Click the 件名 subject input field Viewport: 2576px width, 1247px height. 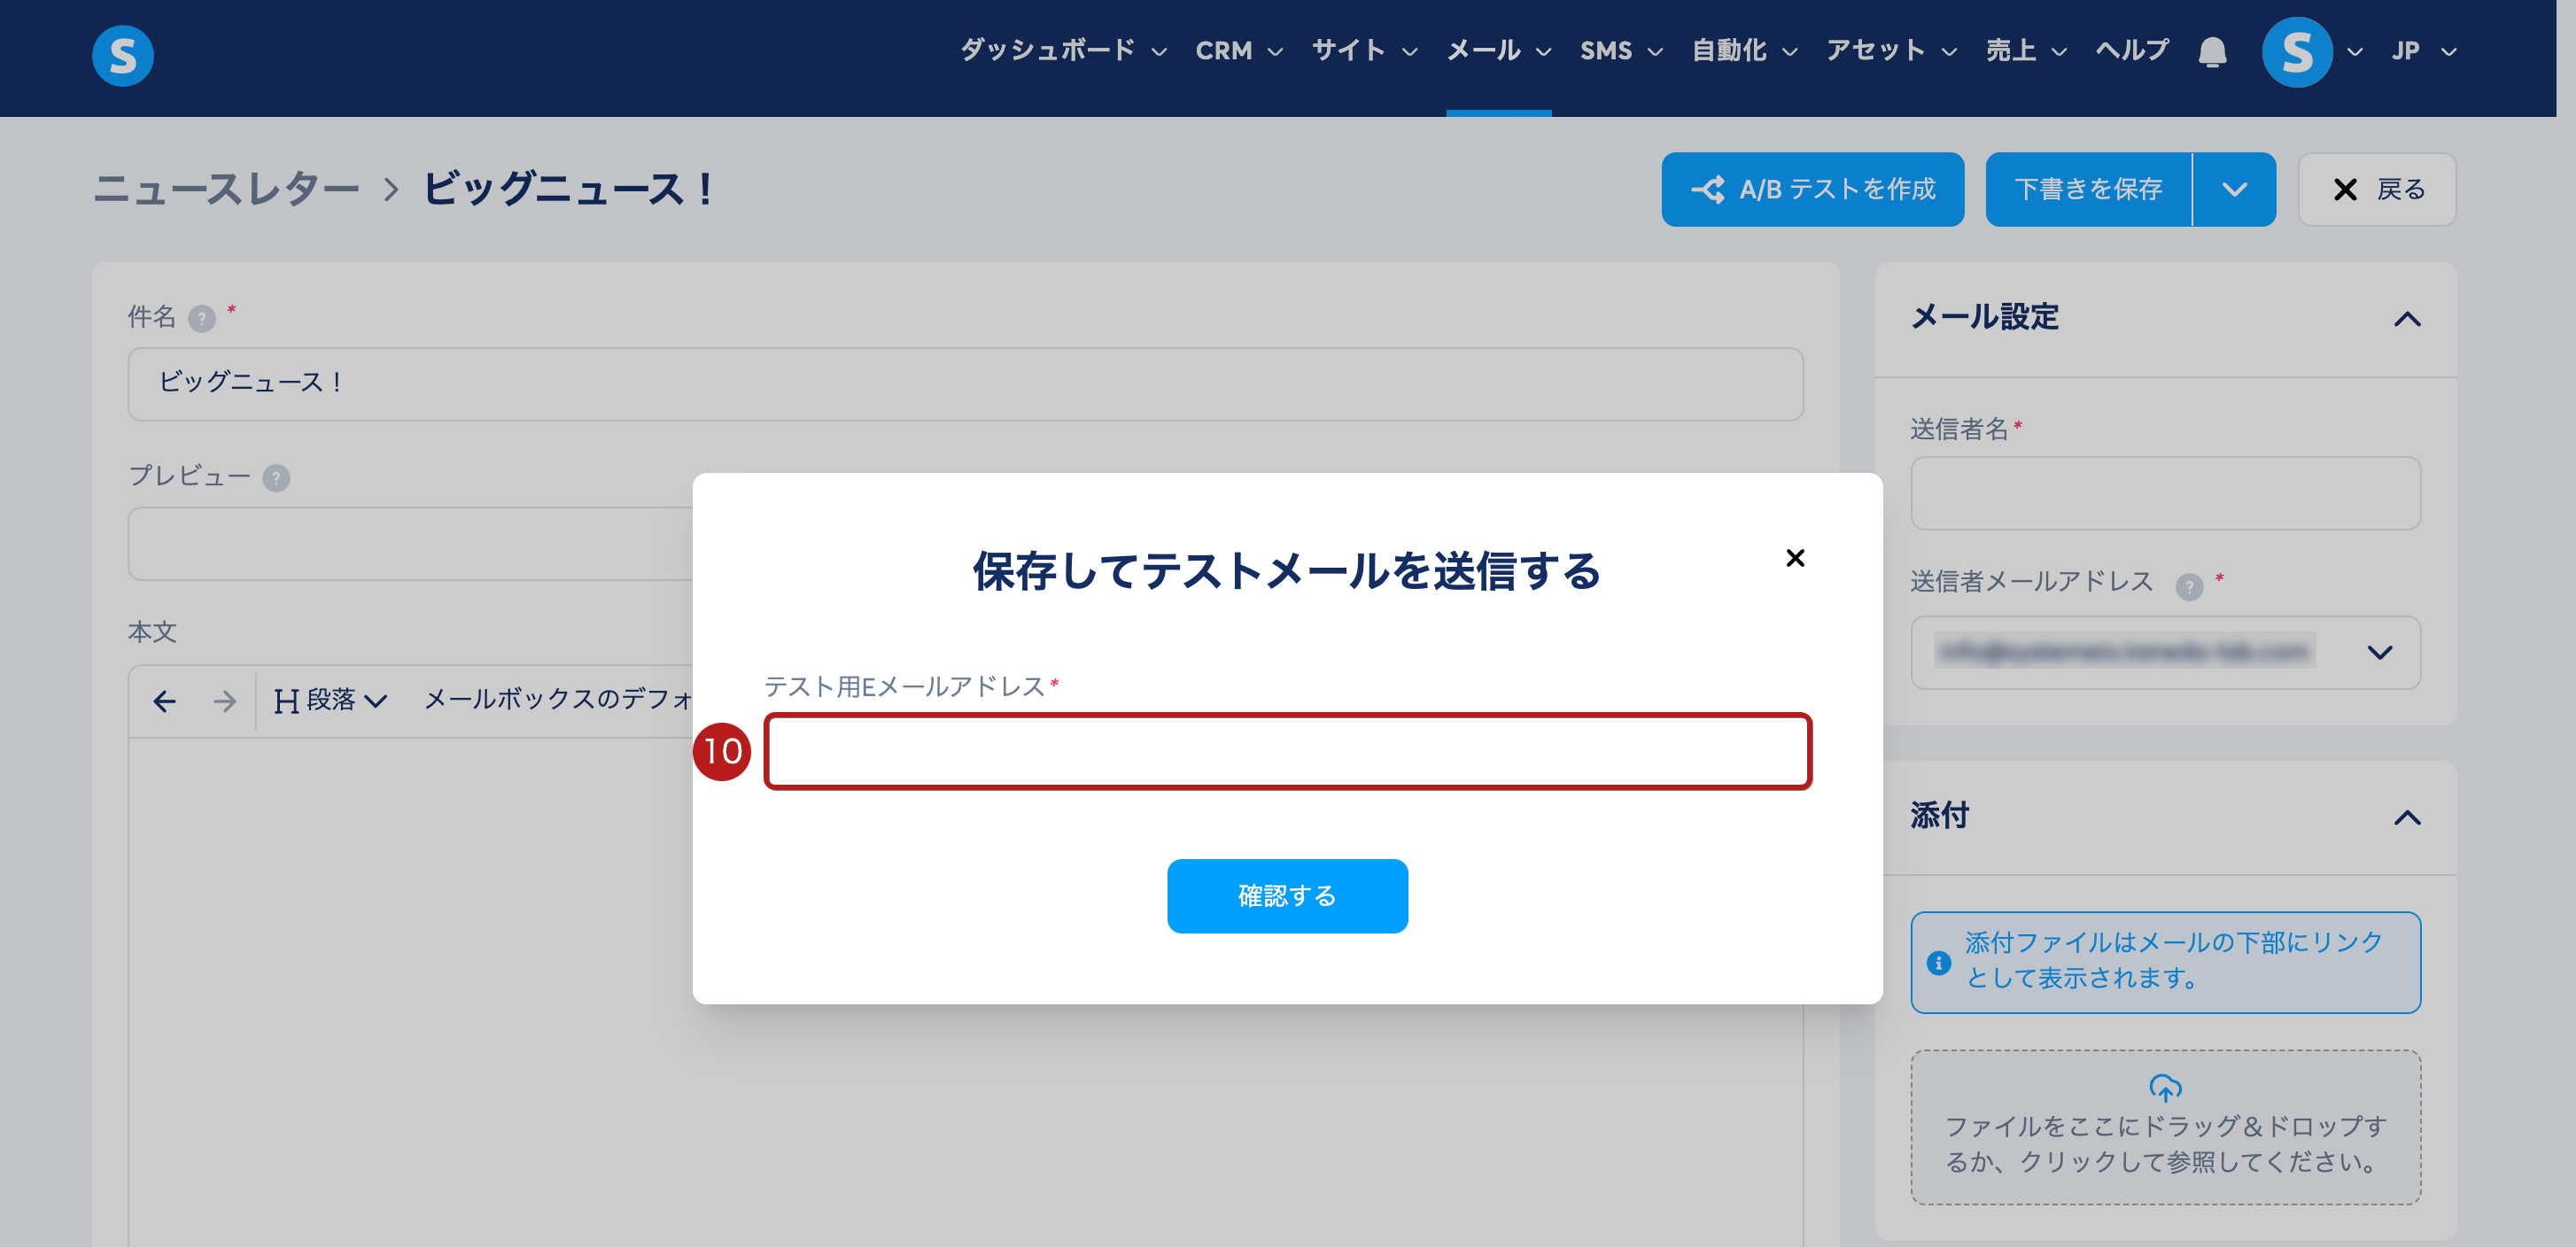click(965, 384)
